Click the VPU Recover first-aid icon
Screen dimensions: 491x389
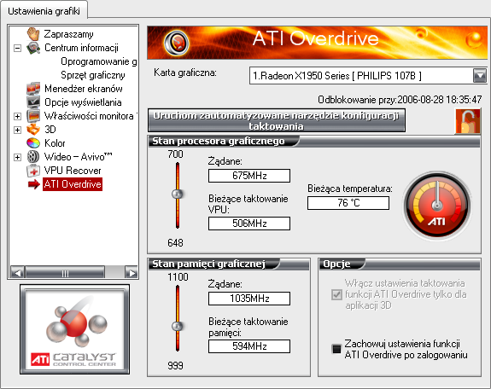tap(33, 171)
